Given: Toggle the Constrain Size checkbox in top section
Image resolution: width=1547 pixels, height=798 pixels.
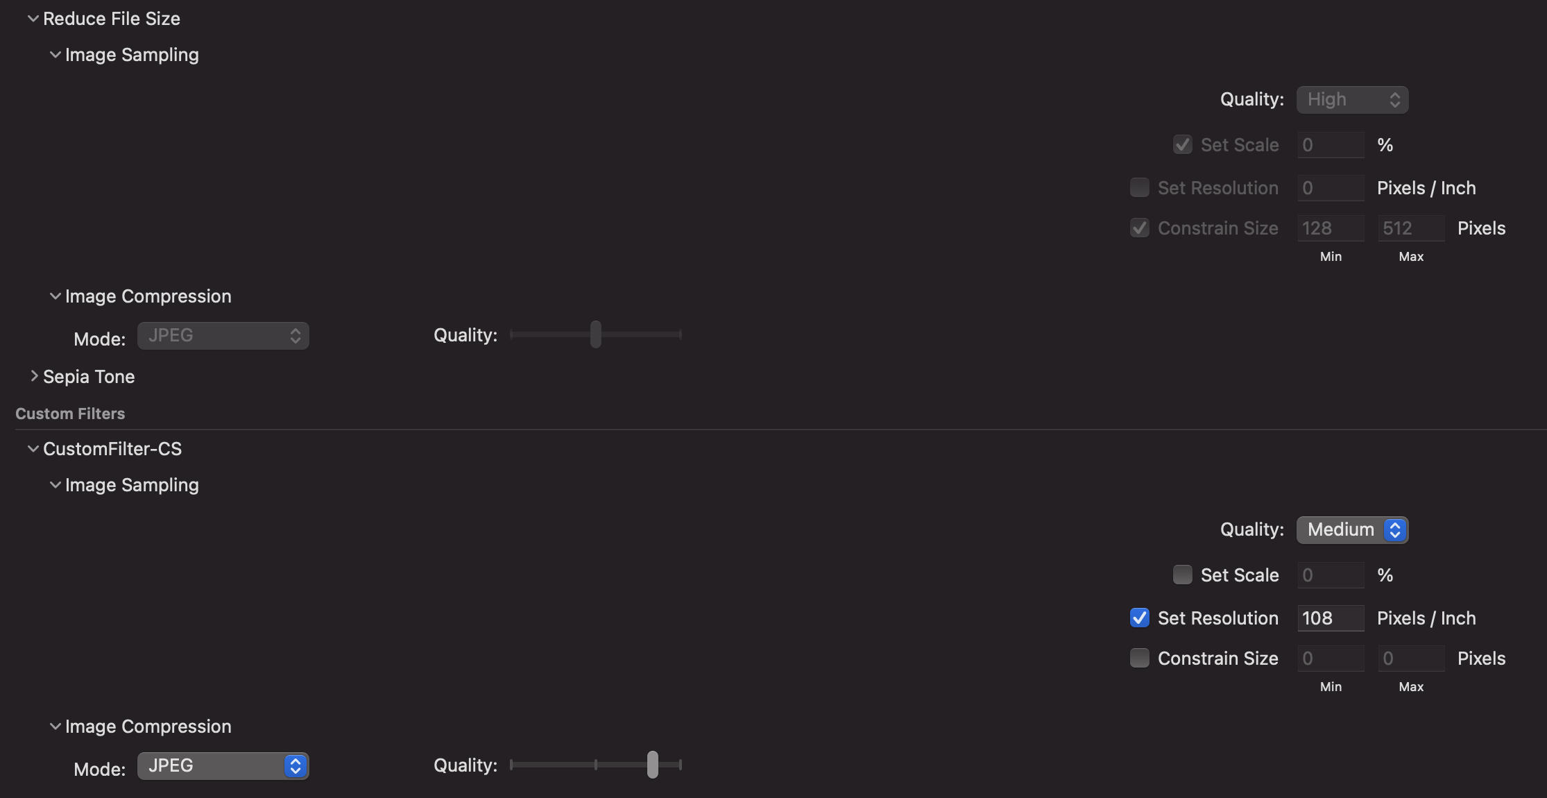Looking at the screenshot, I should click(1139, 227).
